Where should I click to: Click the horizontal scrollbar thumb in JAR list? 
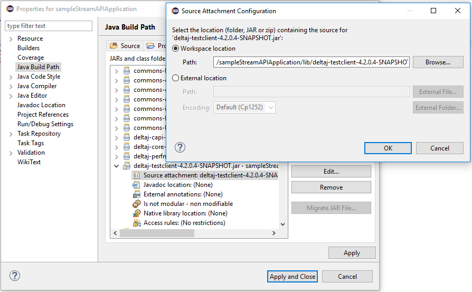coord(157,233)
